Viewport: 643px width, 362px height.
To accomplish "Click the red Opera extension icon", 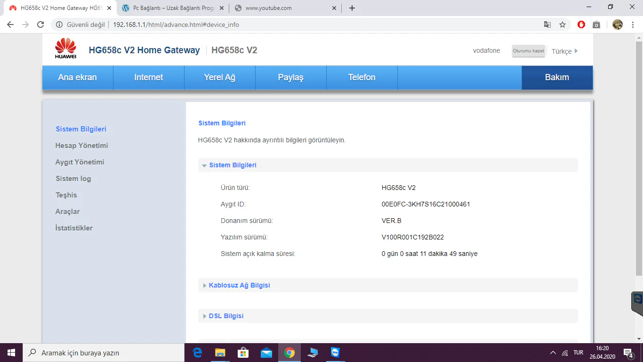I will pyautogui.click(x=581, y=25).
